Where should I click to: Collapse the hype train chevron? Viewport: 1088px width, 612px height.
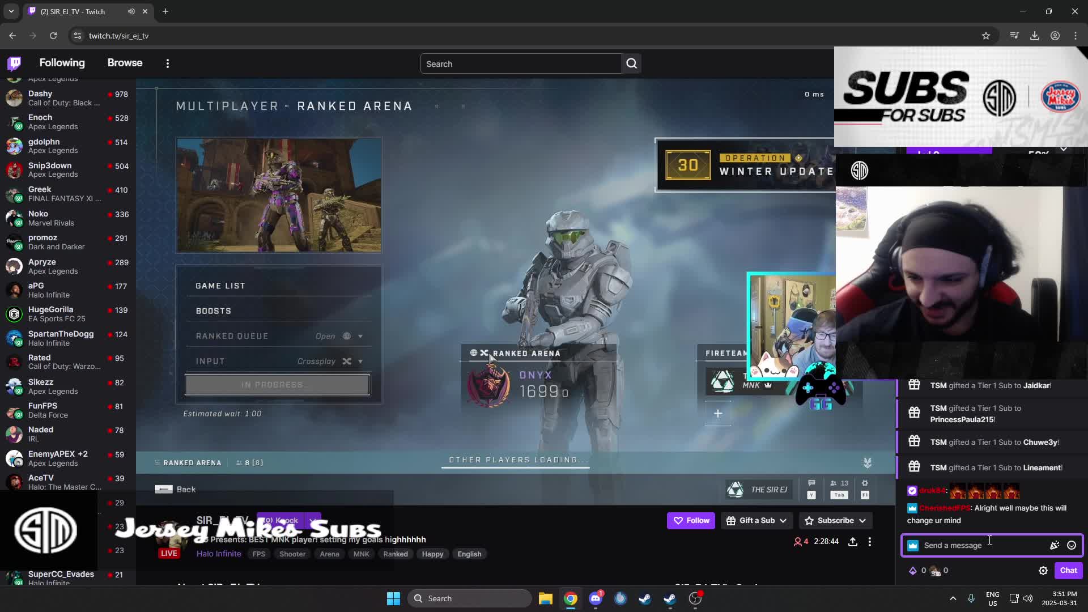point(1064,150)
